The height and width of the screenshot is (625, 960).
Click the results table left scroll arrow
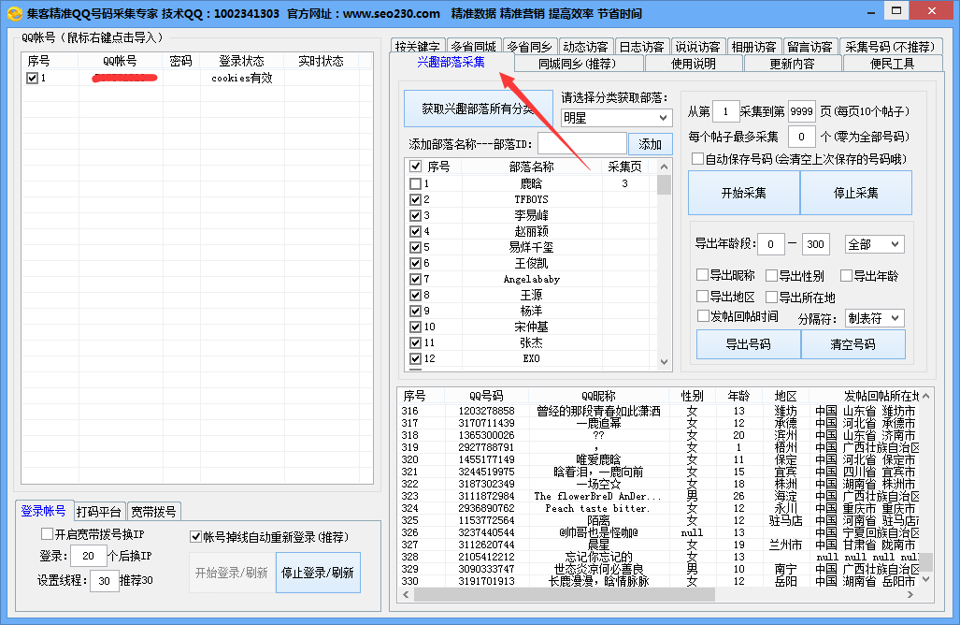pos(404,594)
